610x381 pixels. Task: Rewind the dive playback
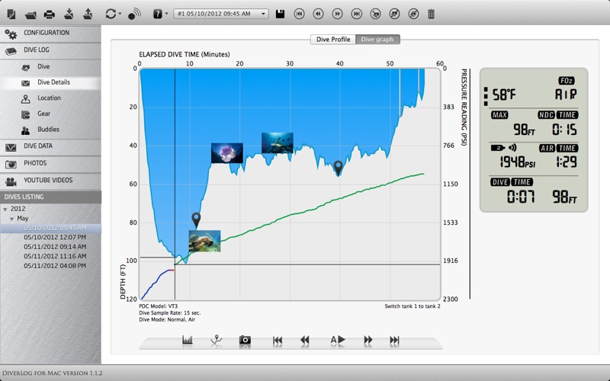[x=305, y=341]
